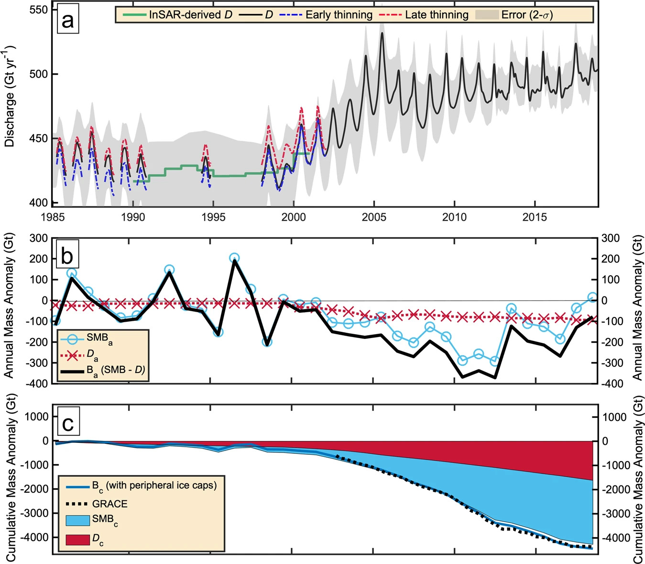645x564 pixels.
Task: Click the GRACE dotted line legend symbol
Action: tap(77, 504)
